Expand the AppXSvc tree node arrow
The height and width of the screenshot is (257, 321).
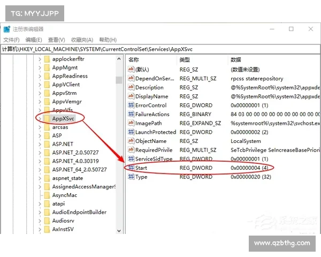click(x=40, y=118)
